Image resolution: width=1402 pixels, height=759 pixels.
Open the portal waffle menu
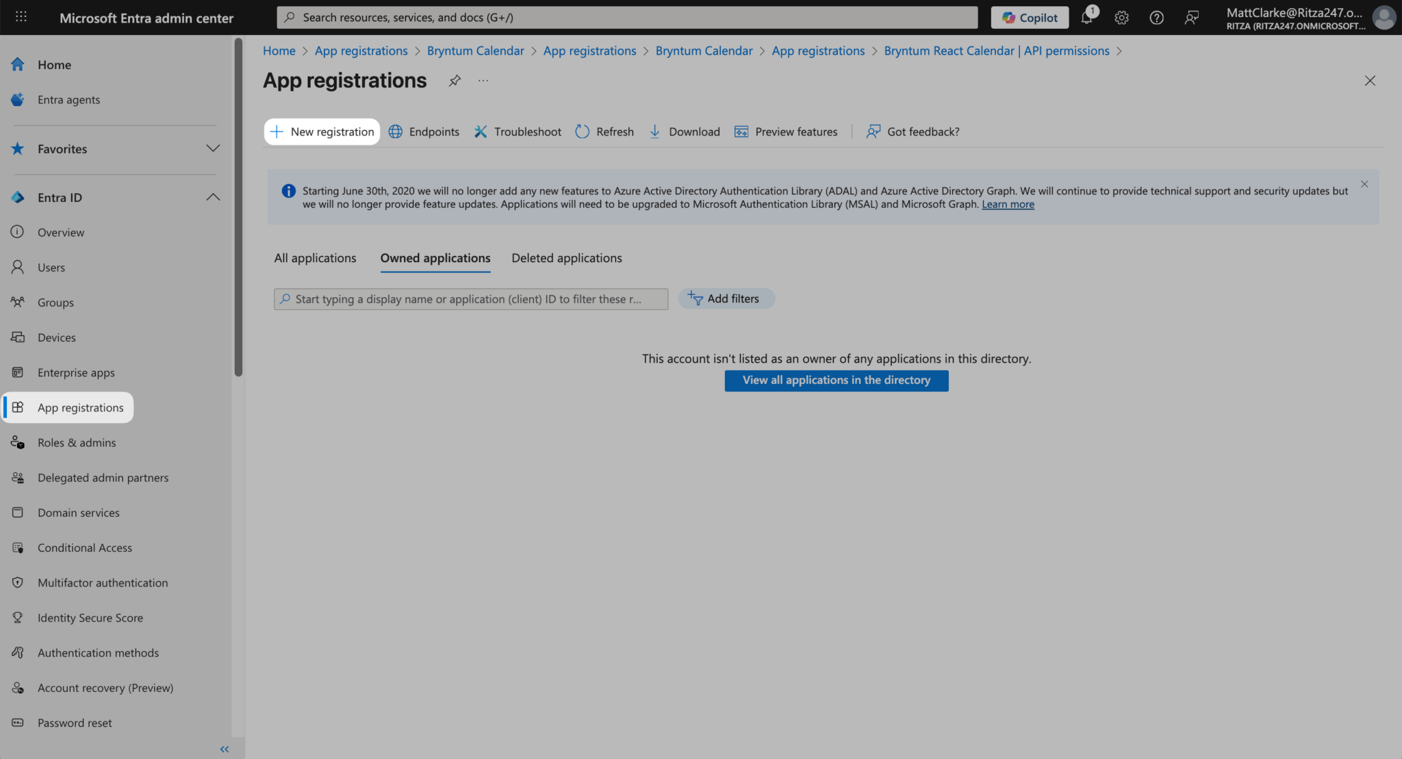(21, 17)
